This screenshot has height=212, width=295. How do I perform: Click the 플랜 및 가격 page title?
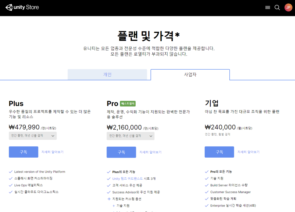coord(149,36)
